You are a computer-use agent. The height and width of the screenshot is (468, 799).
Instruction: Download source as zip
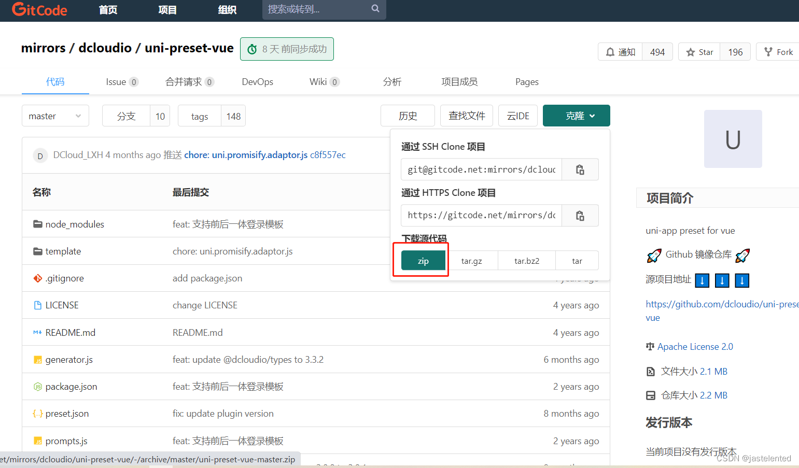[423, 261]
